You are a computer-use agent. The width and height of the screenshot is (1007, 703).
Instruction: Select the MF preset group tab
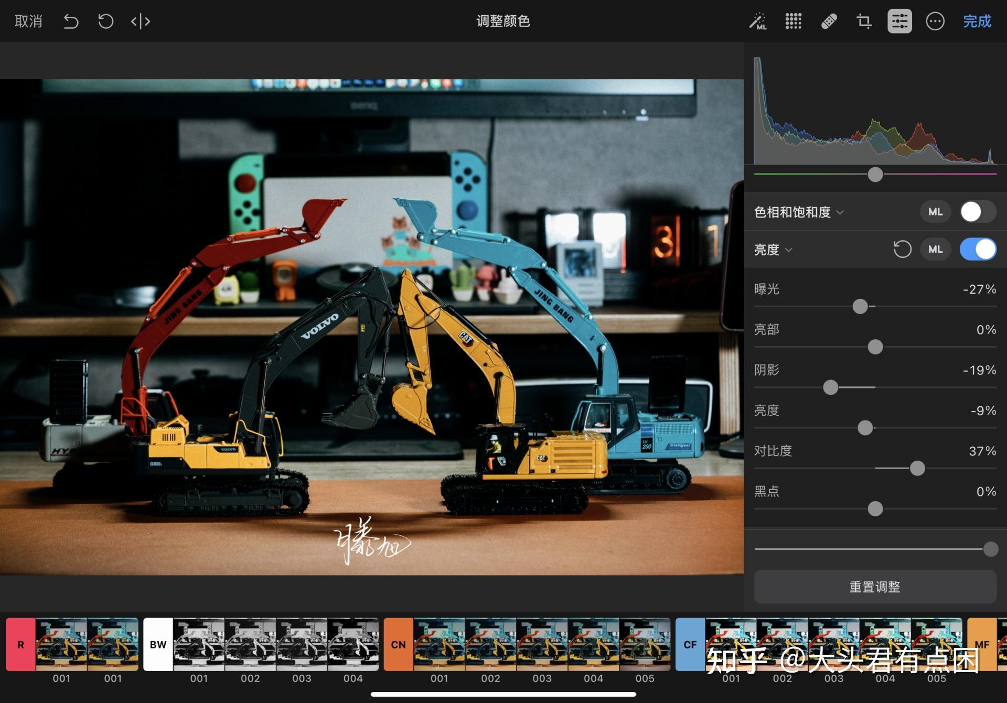pyautogui.click(x=982, y=644)
